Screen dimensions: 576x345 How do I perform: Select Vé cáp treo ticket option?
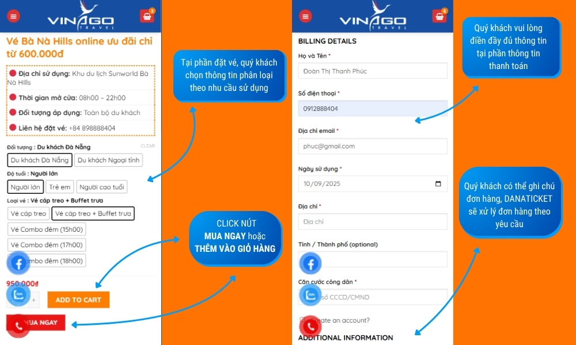pyautogui.click(x=28, y=213)
